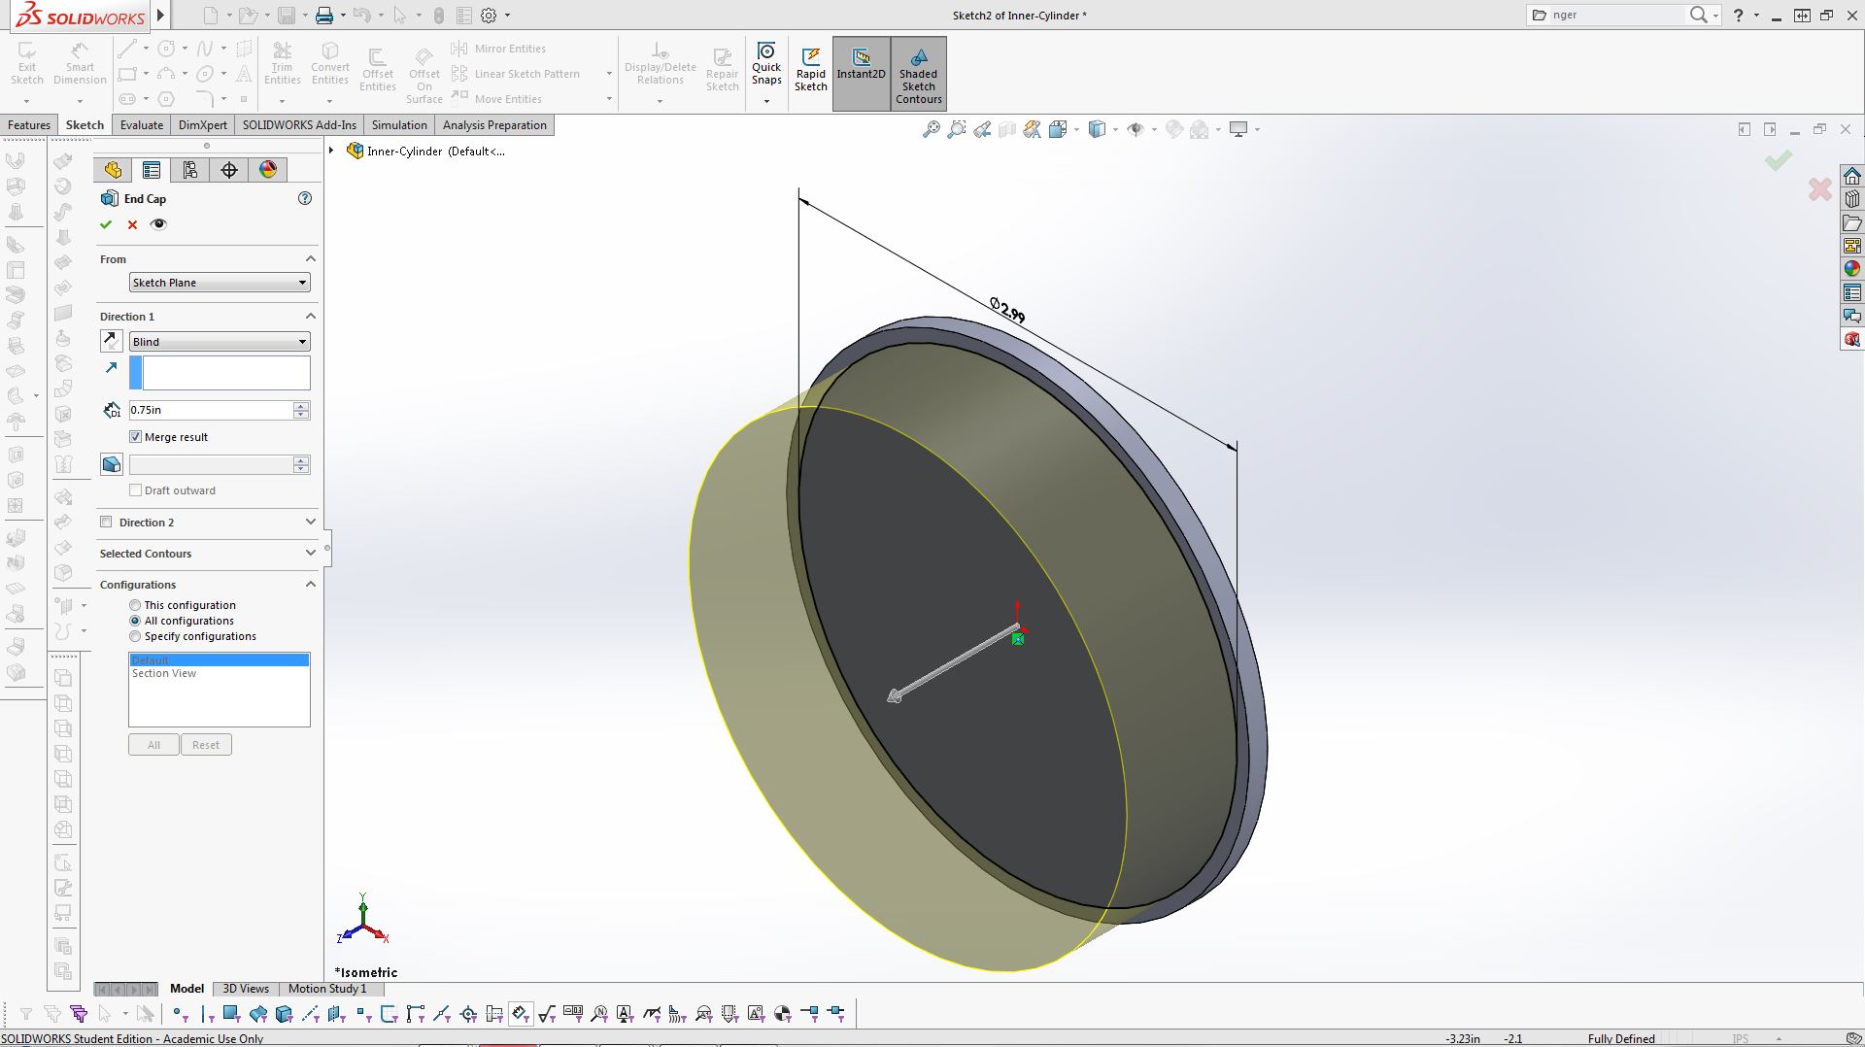
Task: Open the From Sketch Plane dropdown
Action: (220, 283)
